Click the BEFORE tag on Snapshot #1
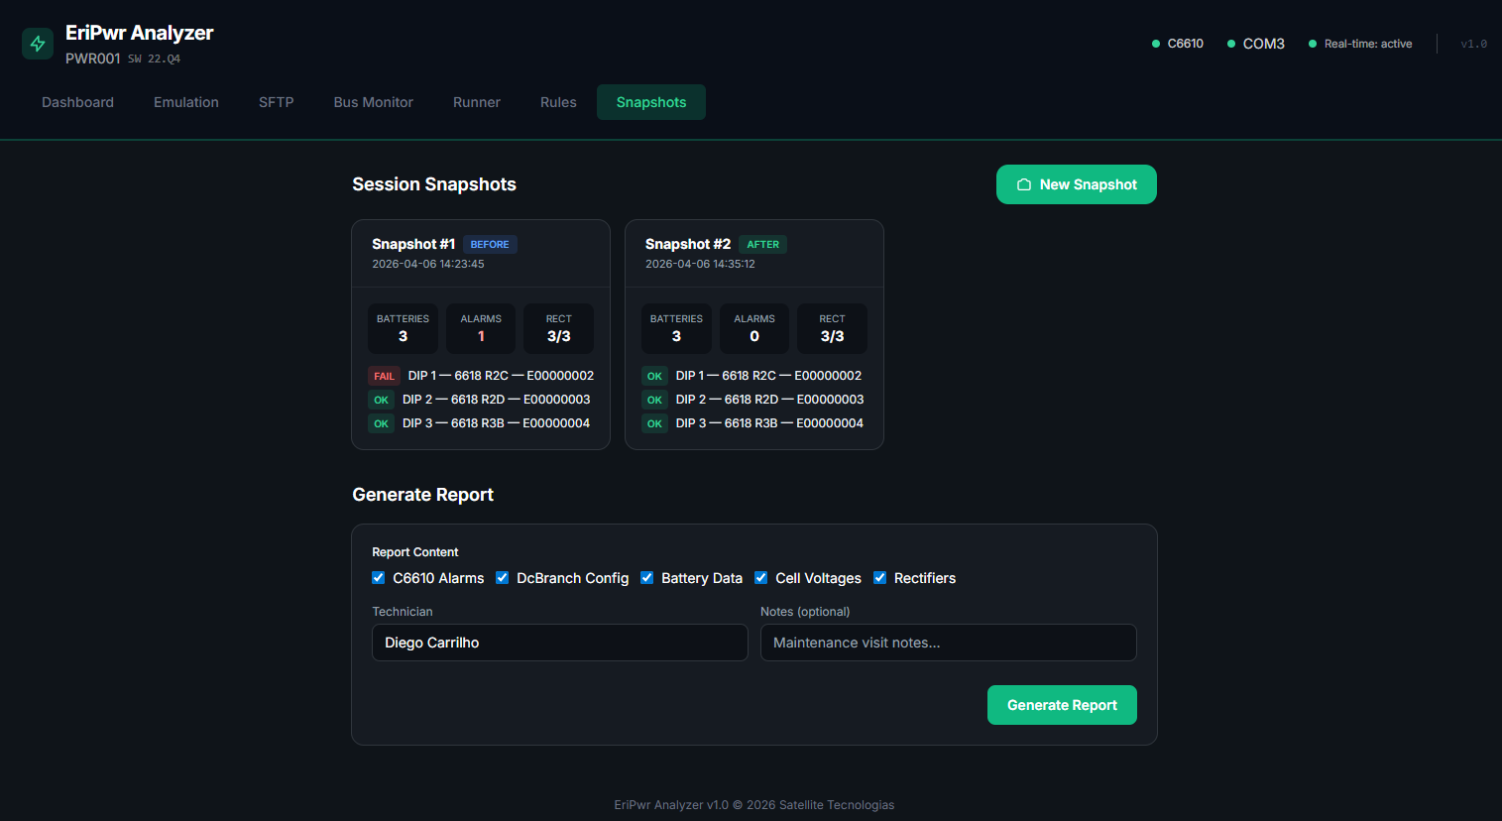Viewport: 1502px width, 821px height. point(490,244)
